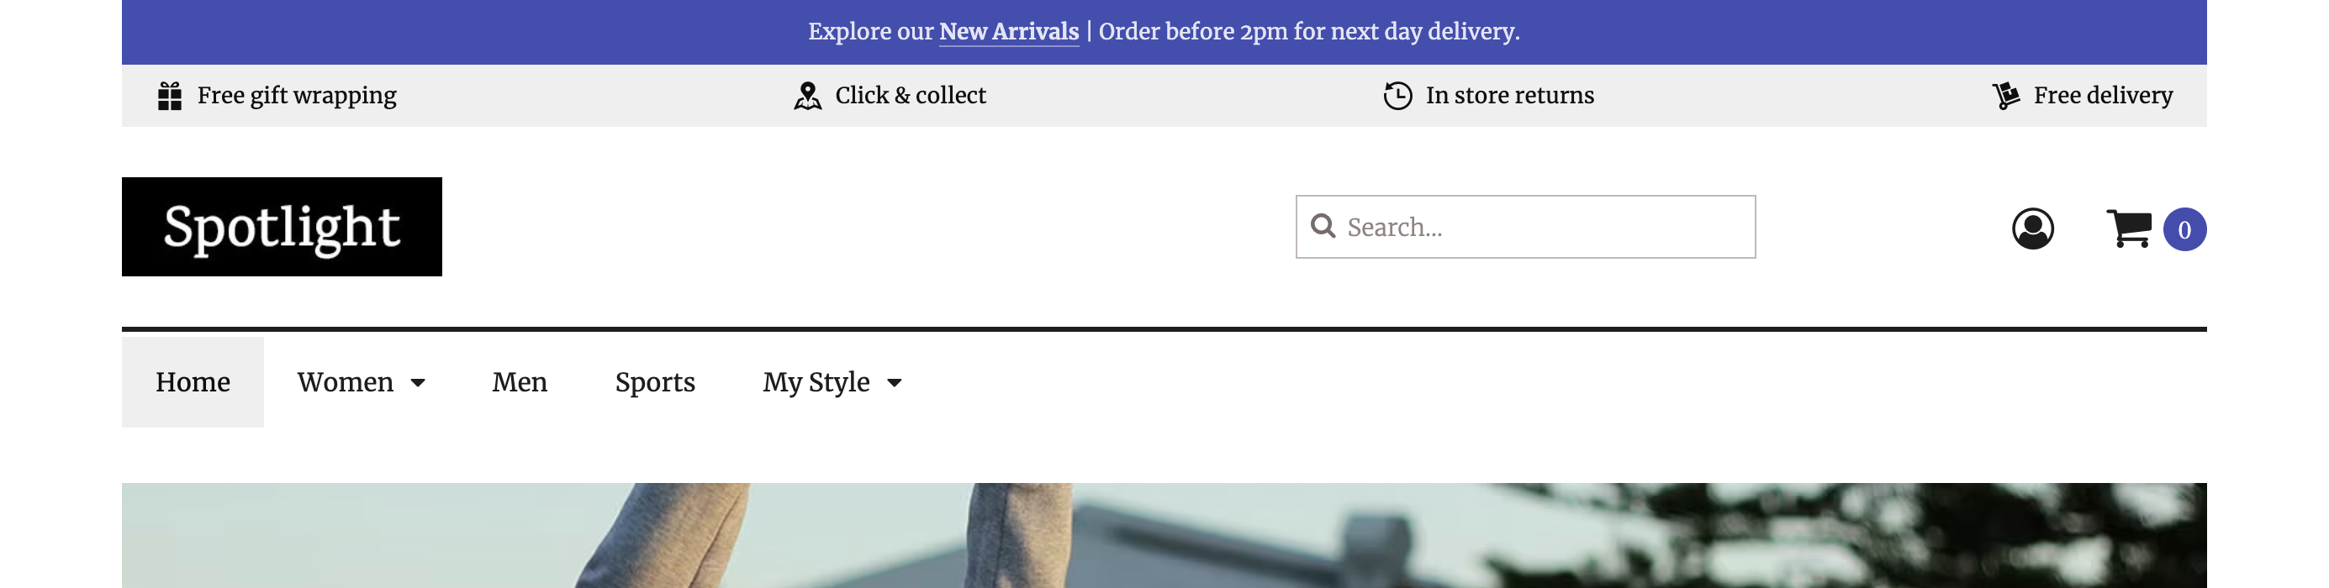Select the Sports menu item
The height and width of the screenshot is (588, 2329).
click(x=655, y=382)
